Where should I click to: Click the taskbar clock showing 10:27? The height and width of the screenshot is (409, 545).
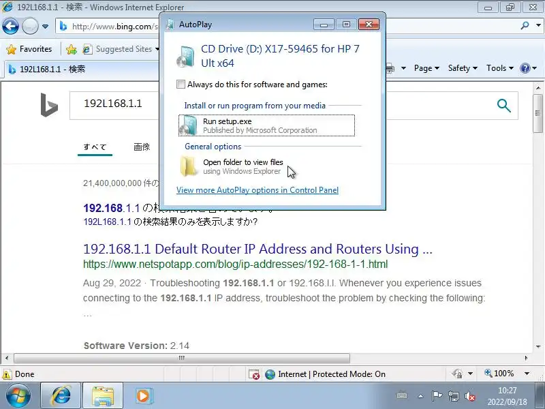[507, 396]
